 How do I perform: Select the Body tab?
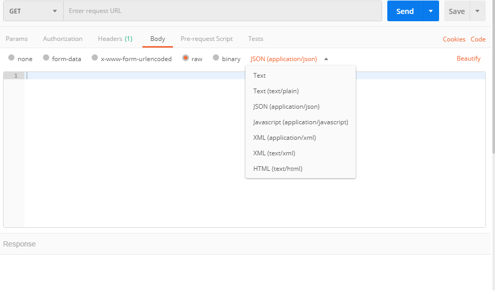point(157,39)
